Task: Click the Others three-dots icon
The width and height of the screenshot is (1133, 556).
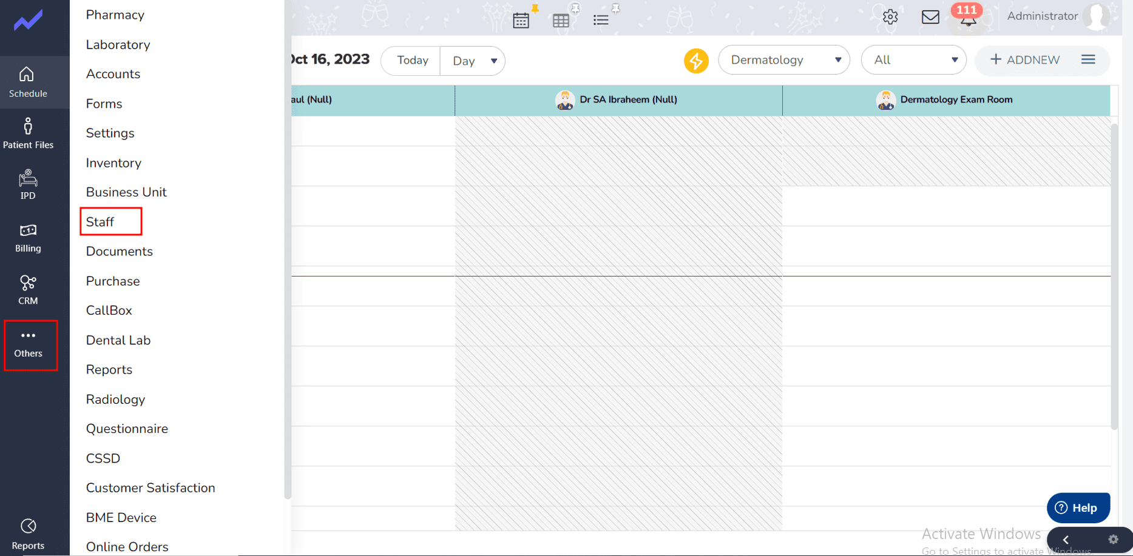Action: 28,335
